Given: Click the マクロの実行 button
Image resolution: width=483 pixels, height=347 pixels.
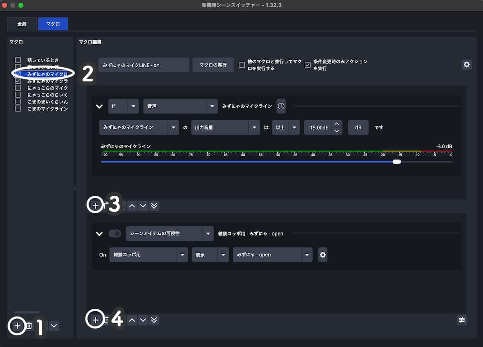Looking at the screenshot, I should [x=213, y=65].
